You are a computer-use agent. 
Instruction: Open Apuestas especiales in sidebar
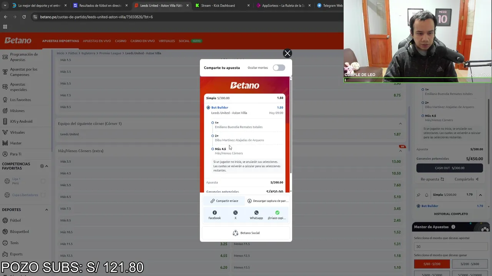(x=18, y=87)
